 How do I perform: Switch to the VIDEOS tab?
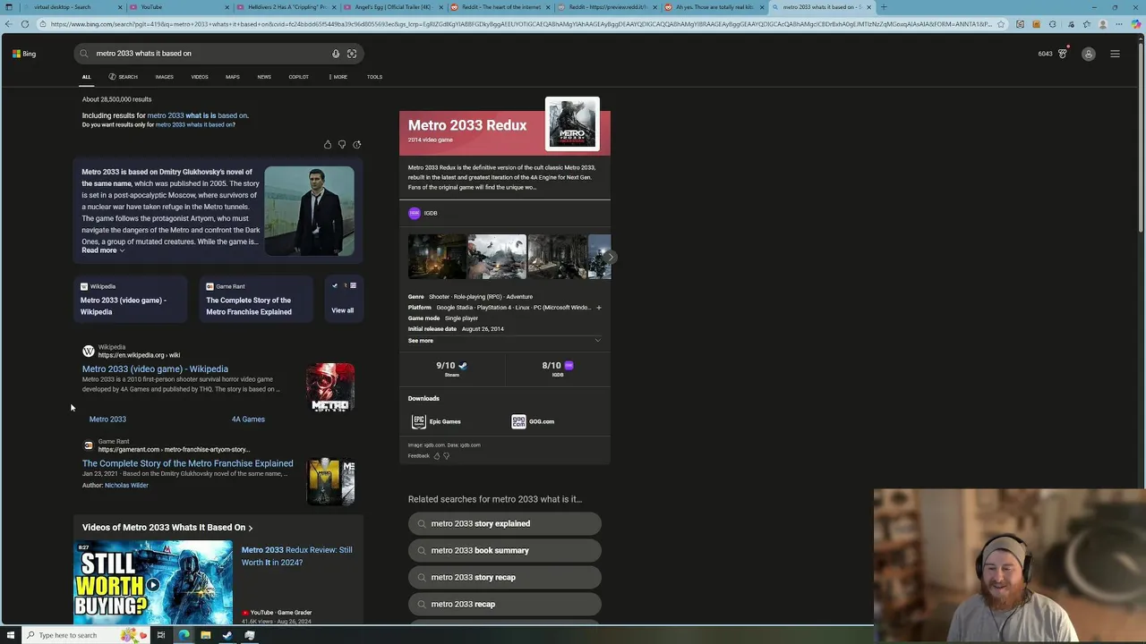200,77
